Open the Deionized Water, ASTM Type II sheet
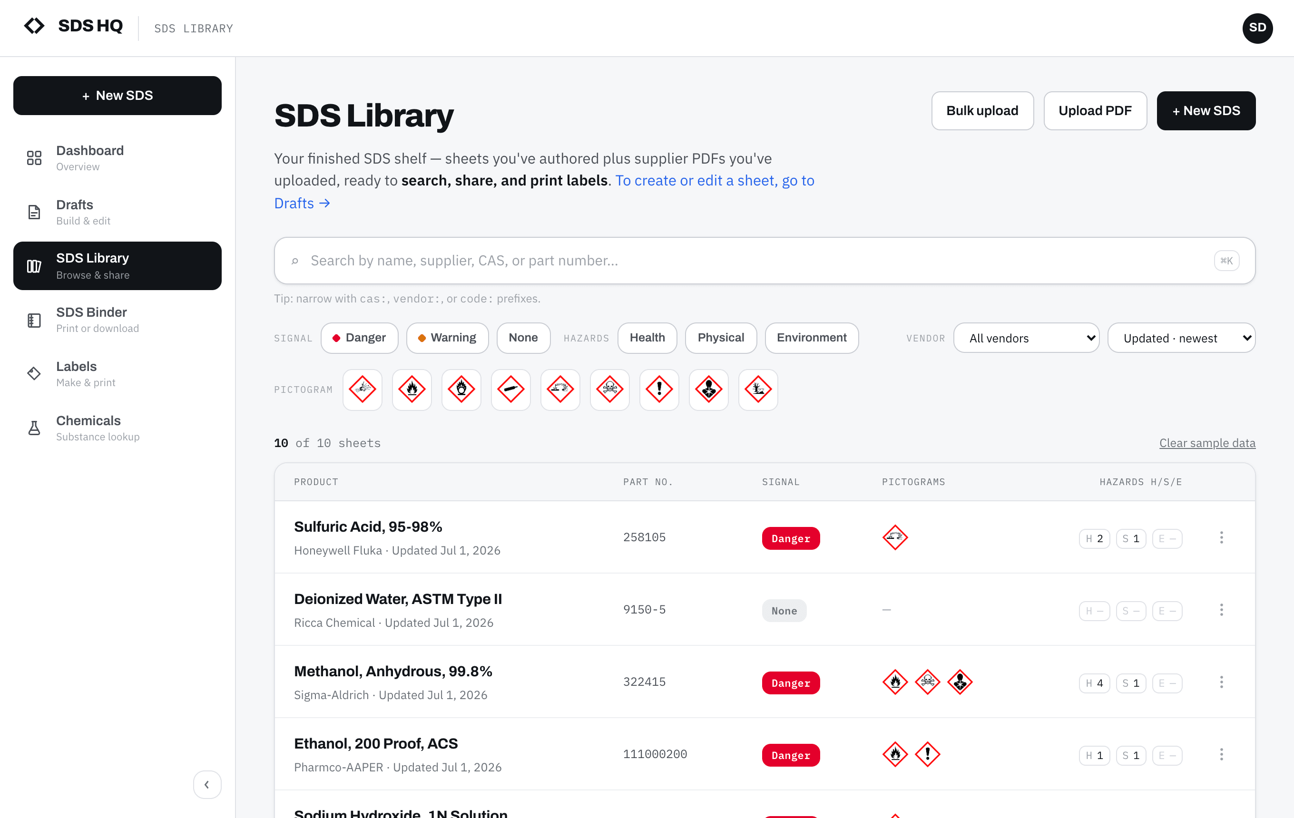Image resolution: width=1294 pixels, height=818 pixels. tap(398, 599)
